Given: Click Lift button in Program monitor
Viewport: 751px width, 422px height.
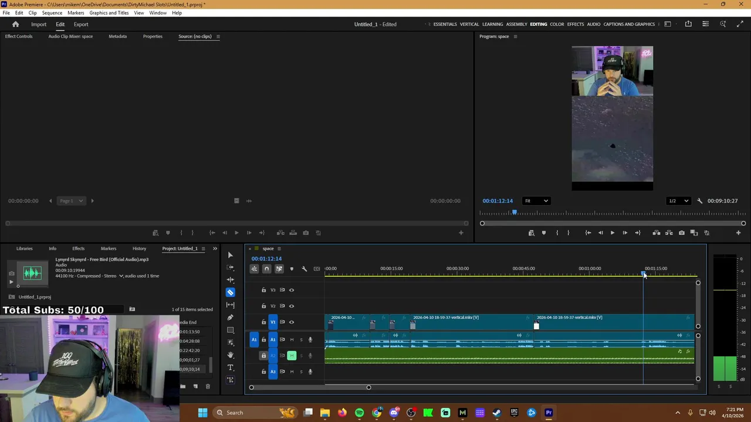Looking at the screenshot, I should pyautogui.click(x=657, y=233).
